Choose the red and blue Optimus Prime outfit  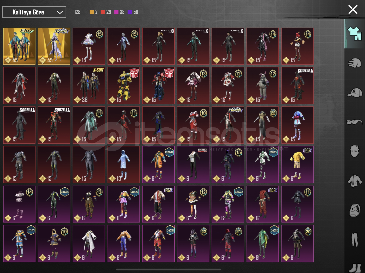tap(158, 86)
